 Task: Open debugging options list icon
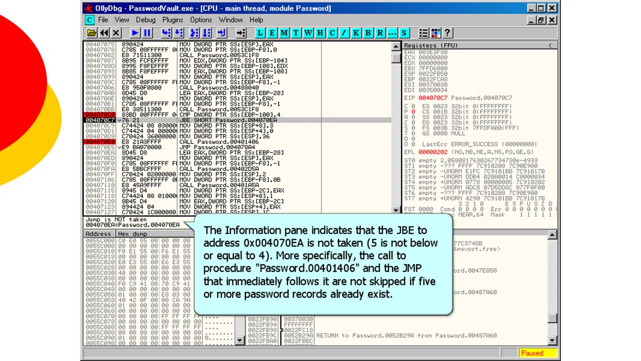(x=424, y=33)
